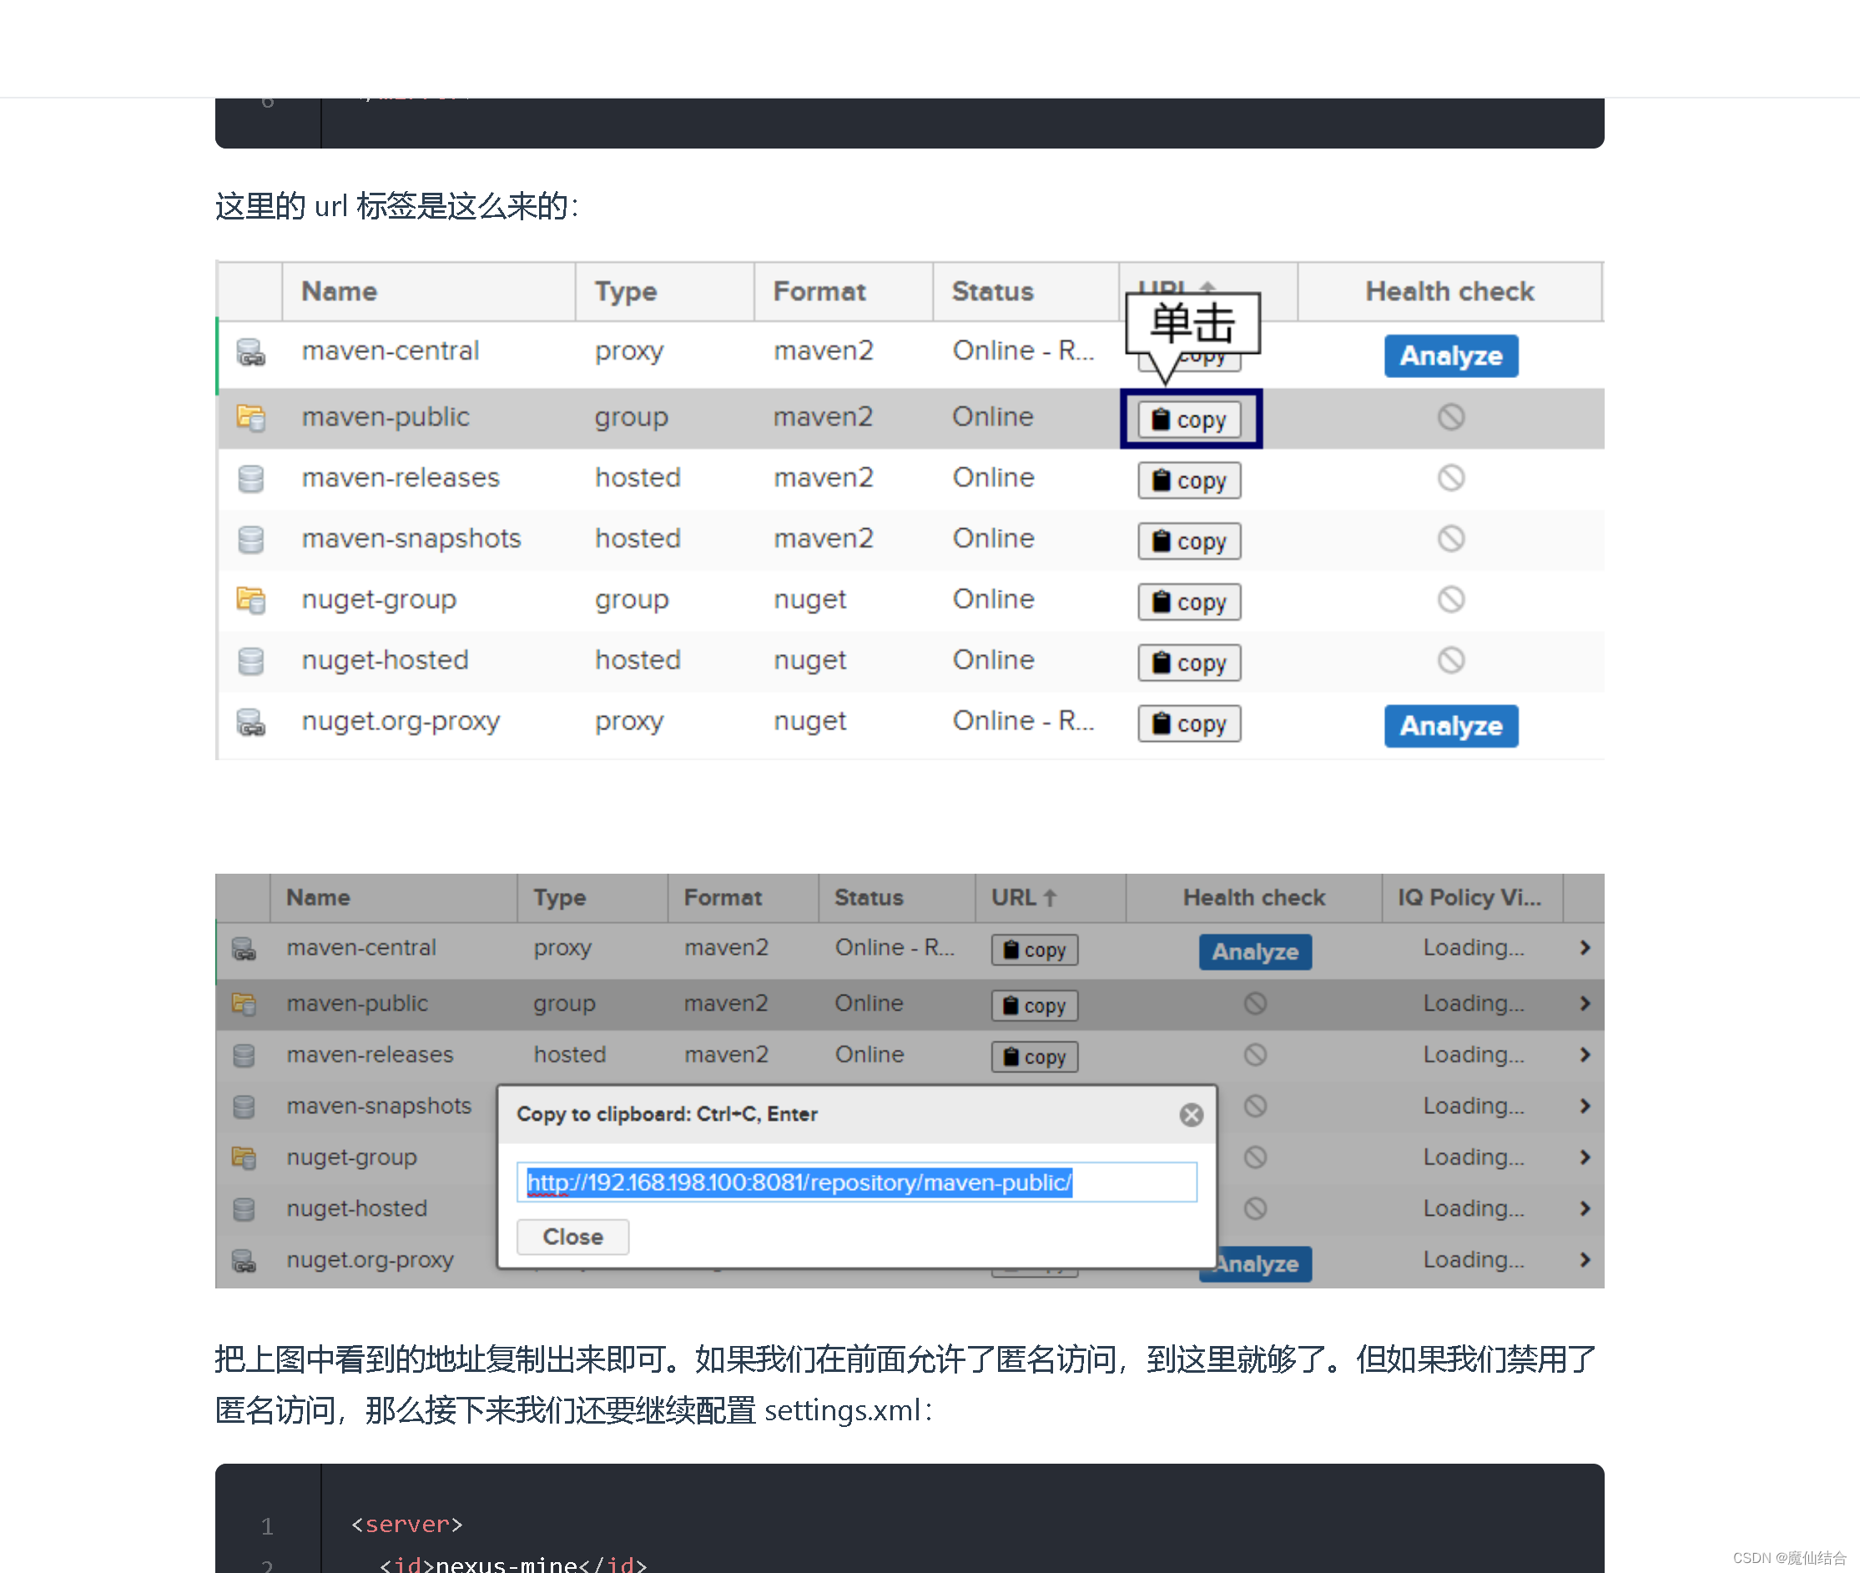Click Health check header in lower table
This screenshot has width=1860, height=1573.
(1253, 898)
